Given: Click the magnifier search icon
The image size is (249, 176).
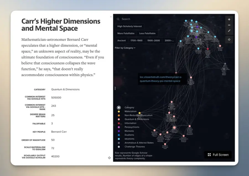Looking at the screenshot, I should tap(118, 19).
